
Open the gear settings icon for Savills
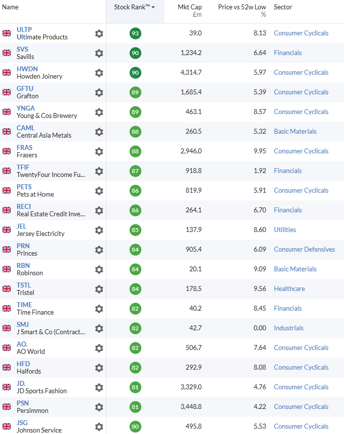[x=99, y=53]
